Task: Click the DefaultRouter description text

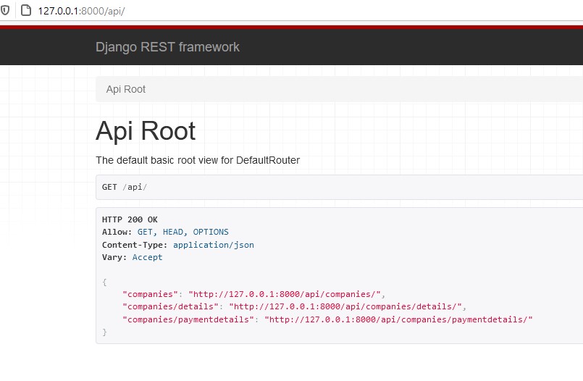Action: click(x=198, y=160)
